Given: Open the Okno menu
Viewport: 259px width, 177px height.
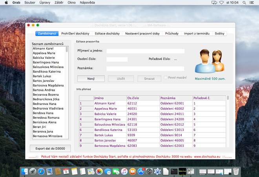Looking at the screenshot, I should 71,2.
